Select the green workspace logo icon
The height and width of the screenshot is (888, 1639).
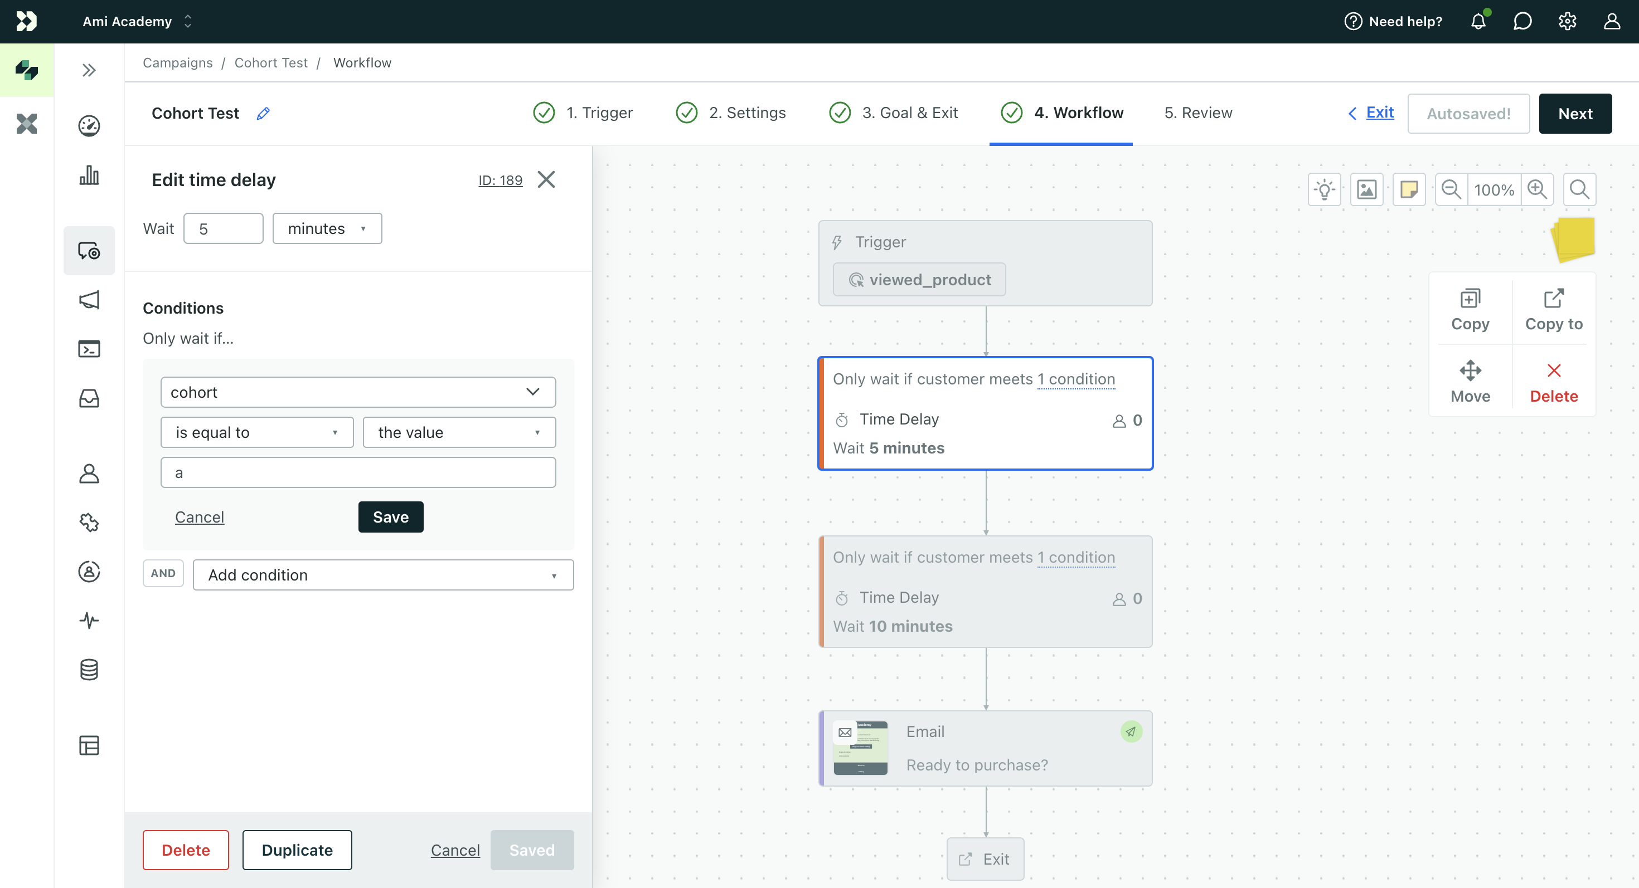[x=27, y=70]
